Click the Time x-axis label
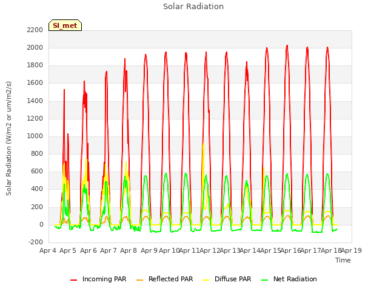Screen dimensions: 388x291 click(x=343, y=260)
